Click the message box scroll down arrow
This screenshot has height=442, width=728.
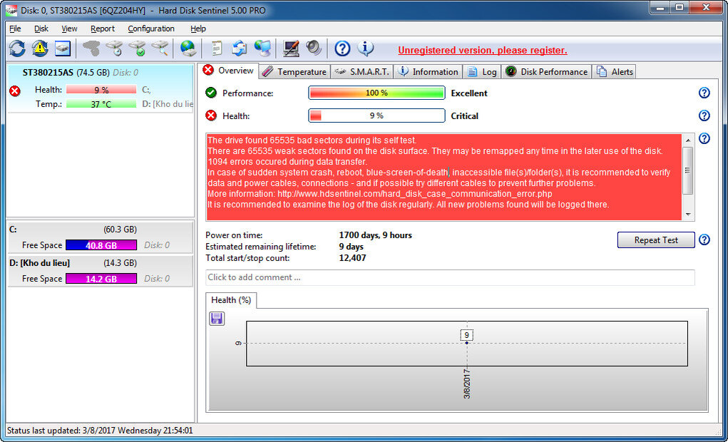(x=687, y=215)
